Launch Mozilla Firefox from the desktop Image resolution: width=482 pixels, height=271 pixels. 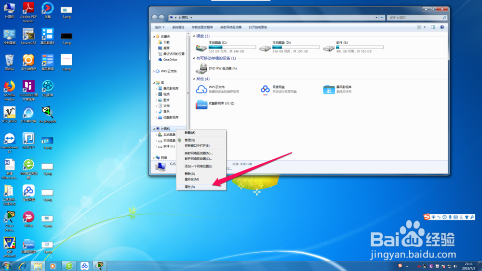click(9, 91)
